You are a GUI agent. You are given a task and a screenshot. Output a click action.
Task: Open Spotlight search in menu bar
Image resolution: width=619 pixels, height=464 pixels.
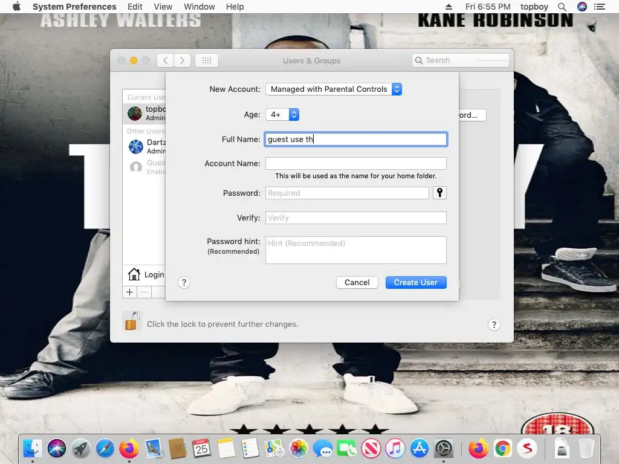pyautogui.click(x=562, y=7)
